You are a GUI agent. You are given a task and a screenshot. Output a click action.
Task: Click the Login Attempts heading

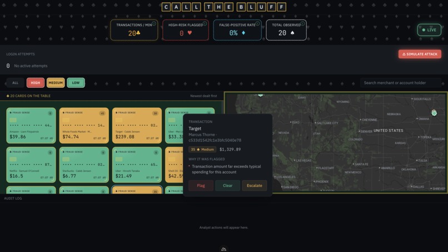tap(21, 54)
